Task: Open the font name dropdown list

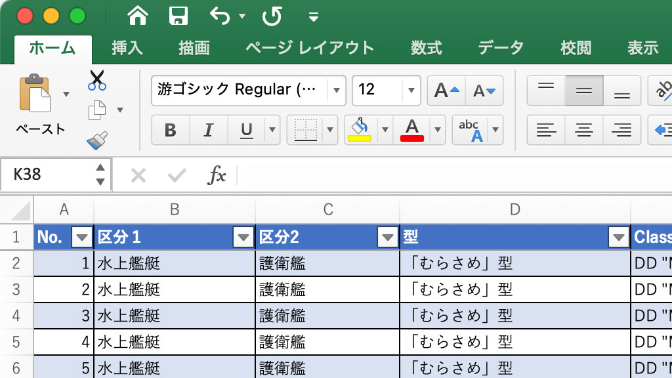Action: pyautogui.click(x=337, y=91)
